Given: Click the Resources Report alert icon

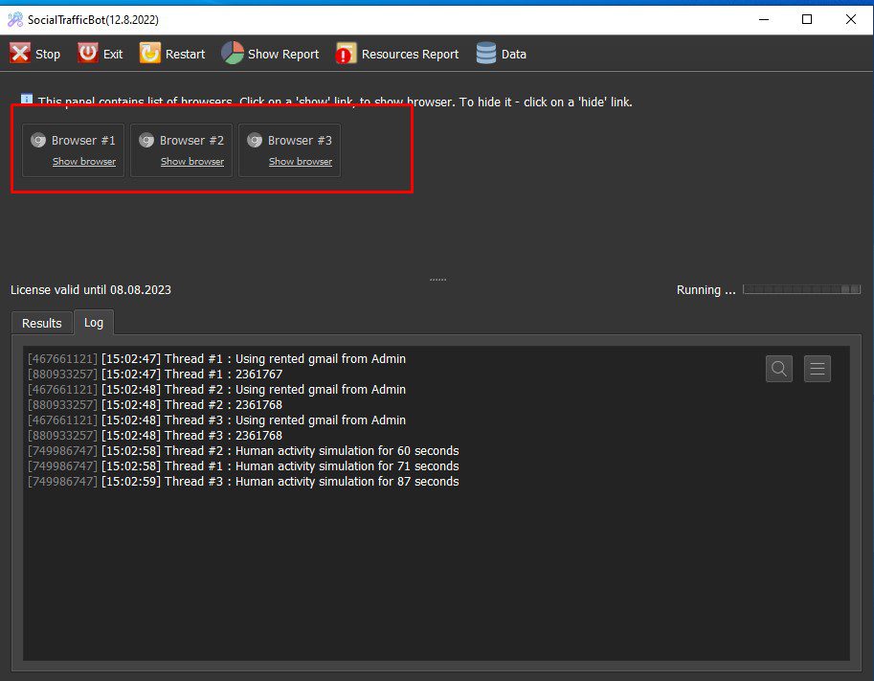Looking at the screenshot, I should pos(346,54).
